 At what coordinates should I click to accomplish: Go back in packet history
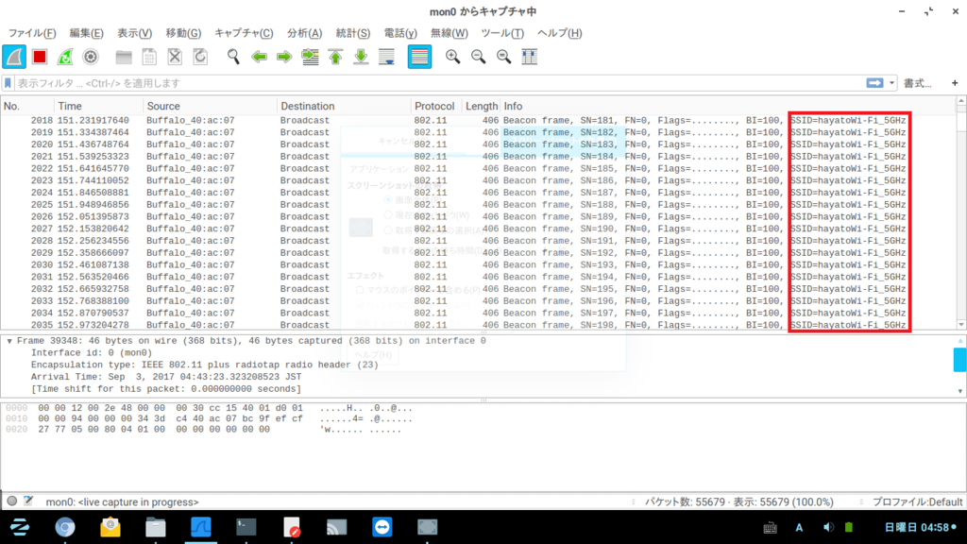point(259,57)
